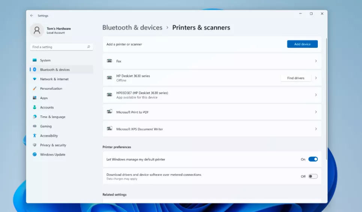Viewport: 362px width, 212px height.
Task: Select Bluetooth & devices category
Action: pos(61,70)
